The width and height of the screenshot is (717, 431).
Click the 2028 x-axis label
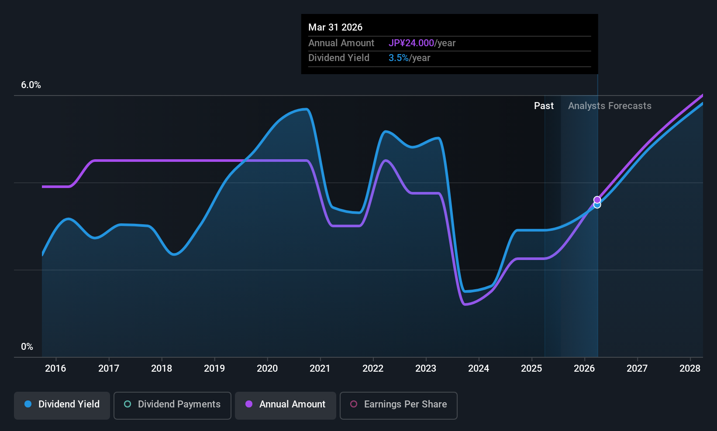tap(690, 368)
